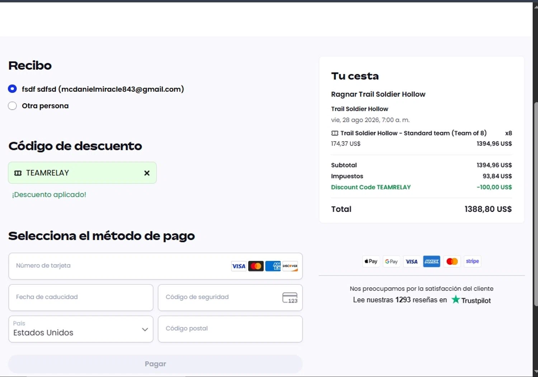Click the Pagar button
Screen dimensions: 538x377
tap(155, 364)
